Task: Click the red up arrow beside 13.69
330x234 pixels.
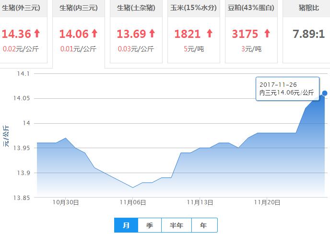Action: point(152,34)
